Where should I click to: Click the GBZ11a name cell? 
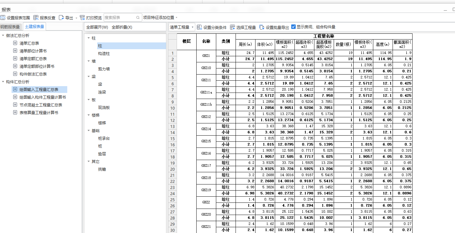pos(206,93)
